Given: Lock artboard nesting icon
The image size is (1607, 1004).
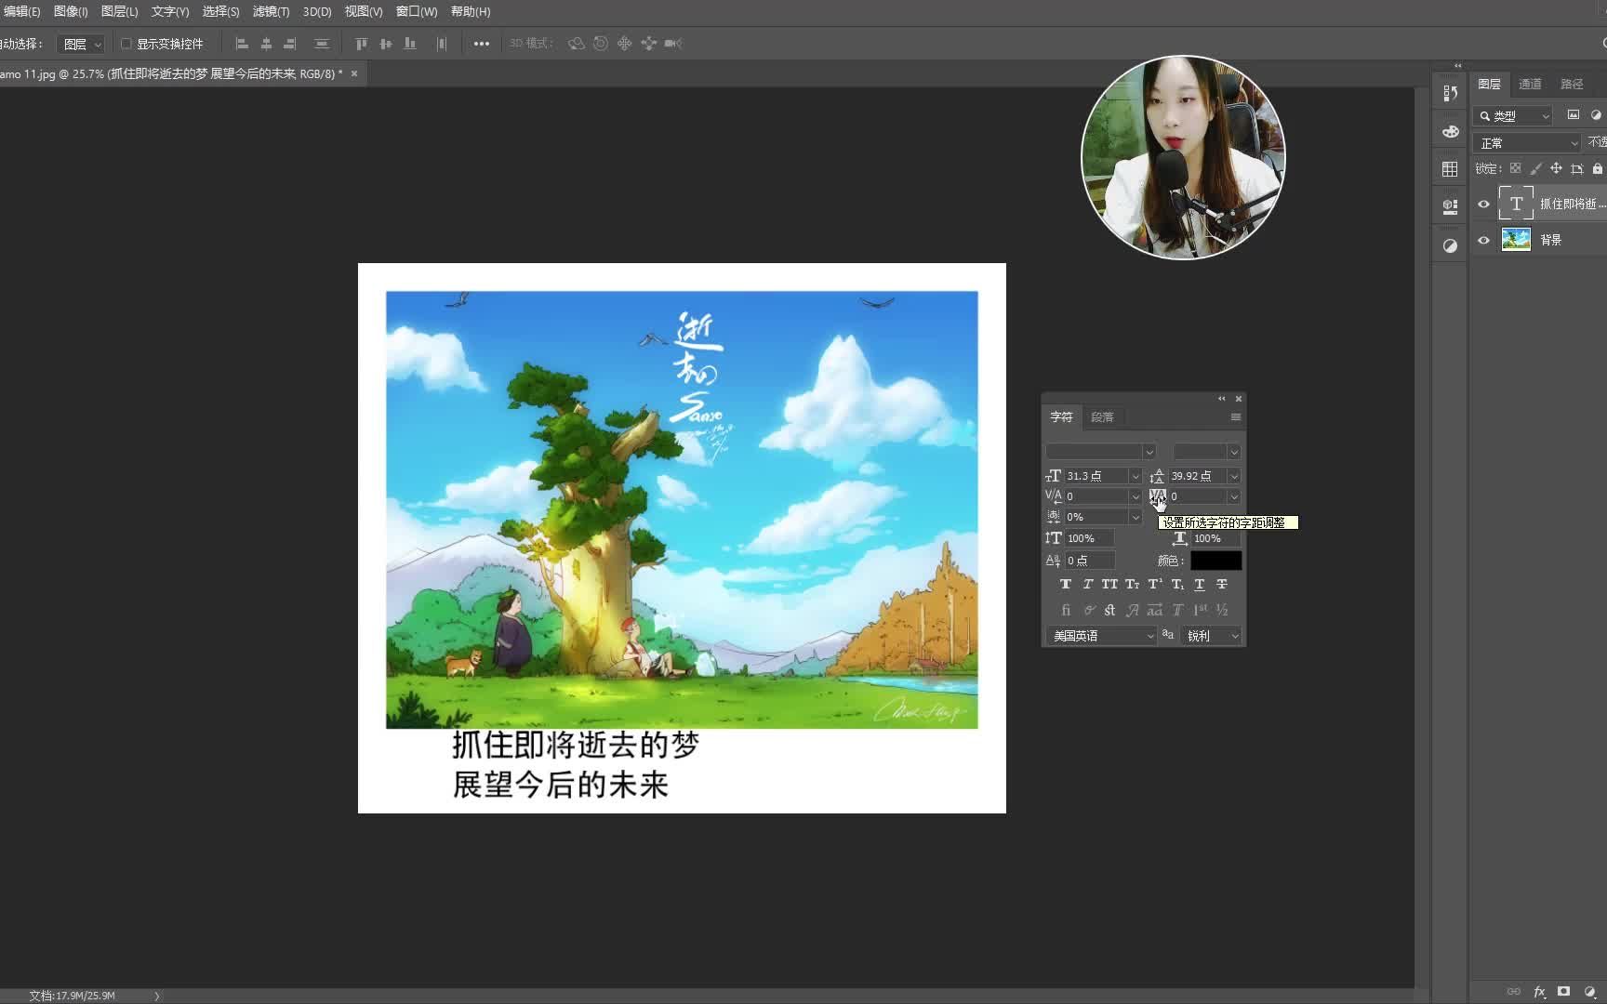Looking at the screenshot, I should (1576, 168).
